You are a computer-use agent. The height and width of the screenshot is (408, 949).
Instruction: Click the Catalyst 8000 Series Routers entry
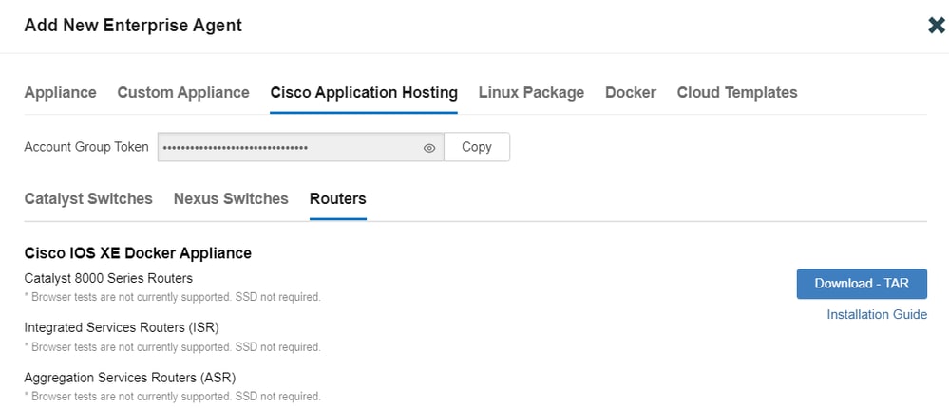[x=108, y=278]
